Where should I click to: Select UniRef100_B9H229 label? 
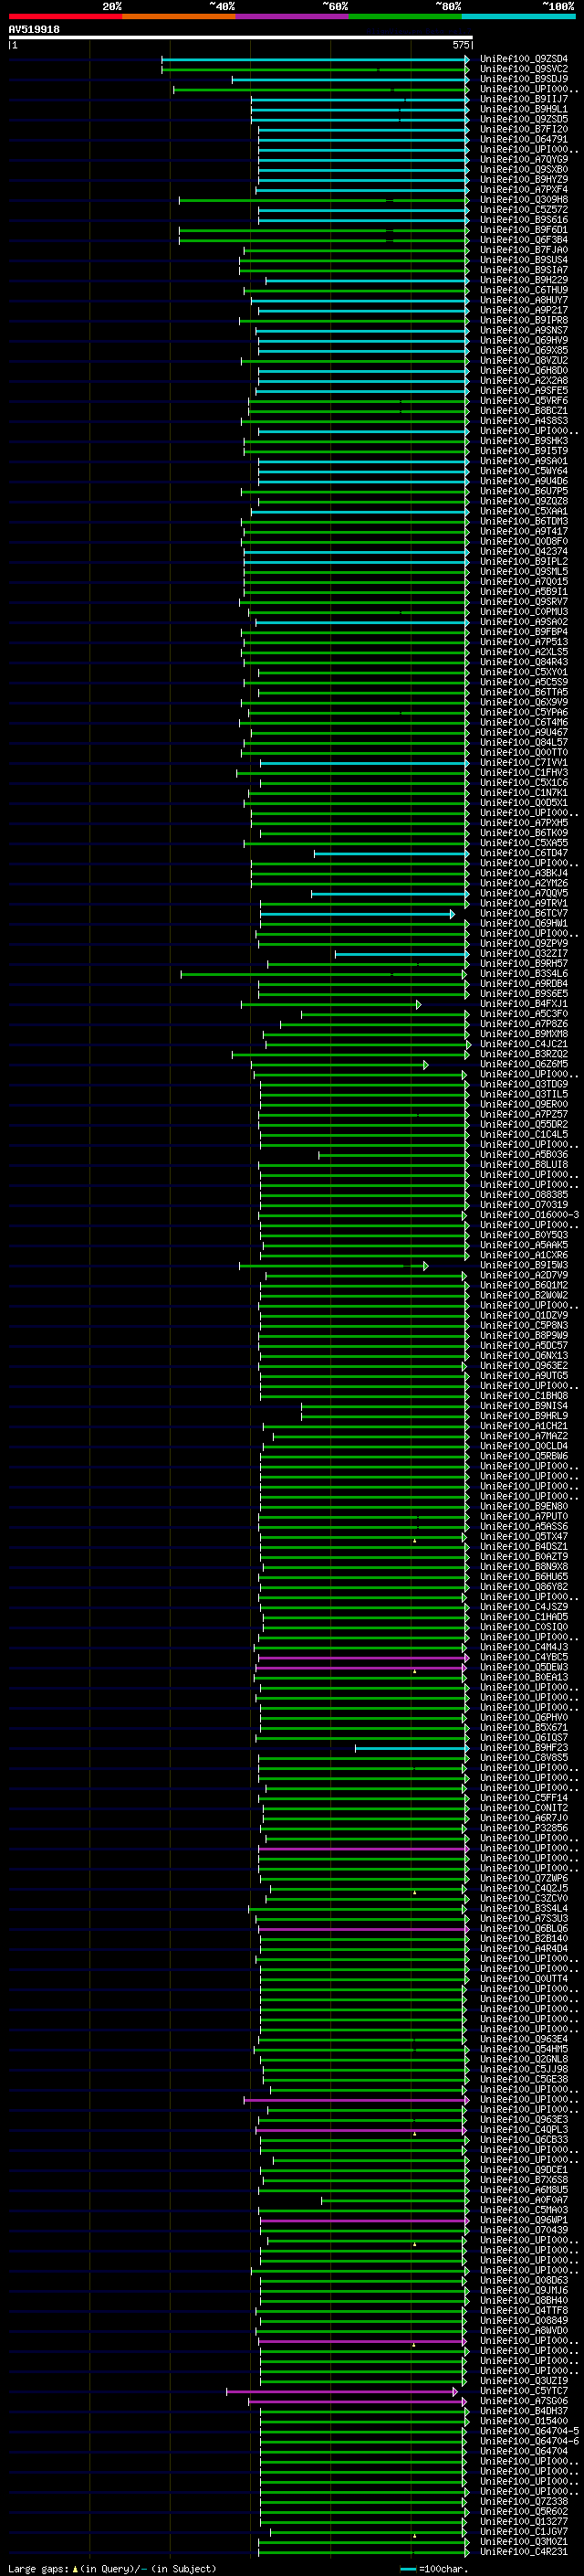pyautogui.click(x=523, y=280)
